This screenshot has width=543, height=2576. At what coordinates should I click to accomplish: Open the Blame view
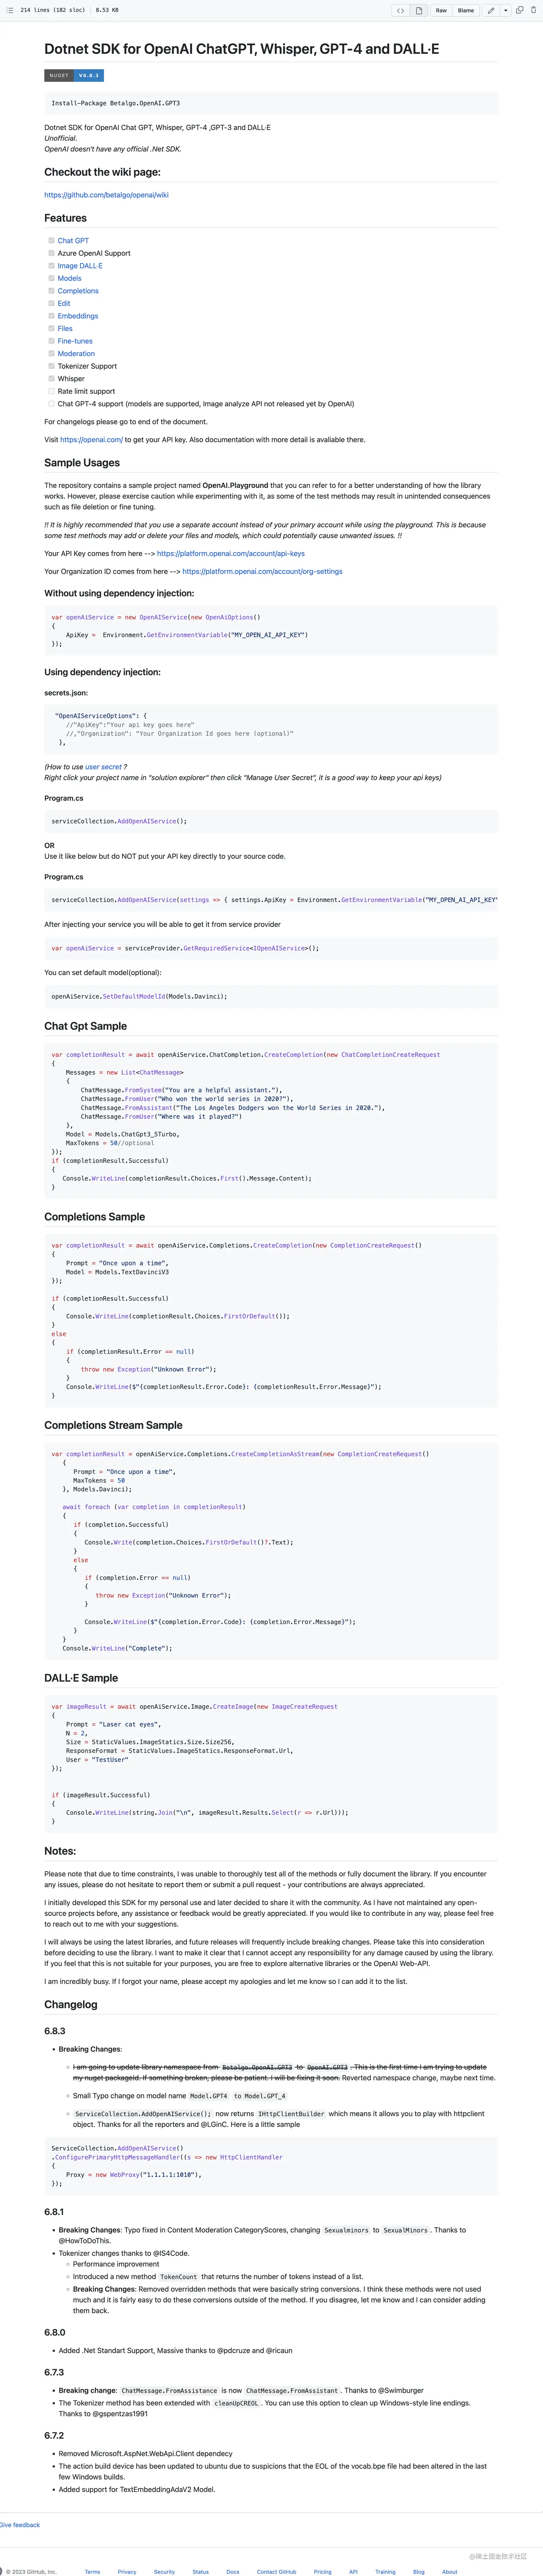click(466, 10)
